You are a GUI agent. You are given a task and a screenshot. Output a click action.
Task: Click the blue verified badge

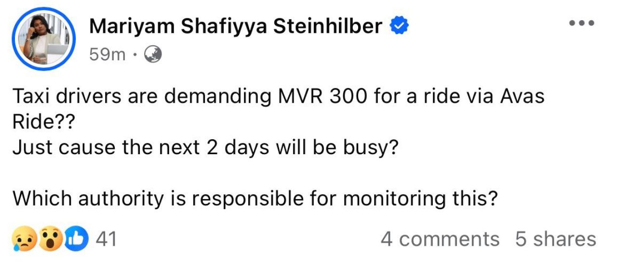(x=400, y=26)
